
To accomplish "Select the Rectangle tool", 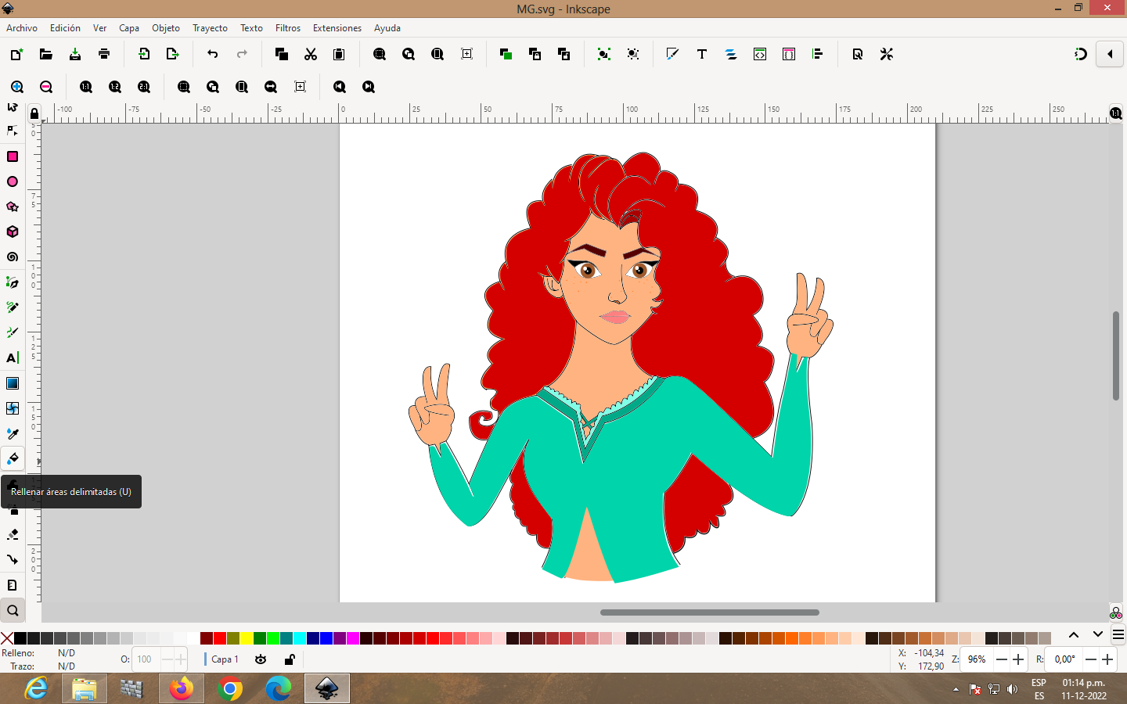I will [x=13, y=156].
